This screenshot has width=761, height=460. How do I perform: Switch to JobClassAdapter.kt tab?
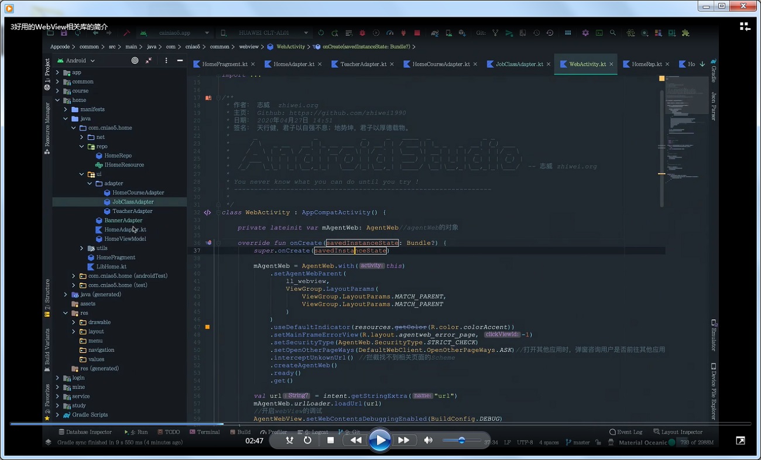(x=519, y=64)
